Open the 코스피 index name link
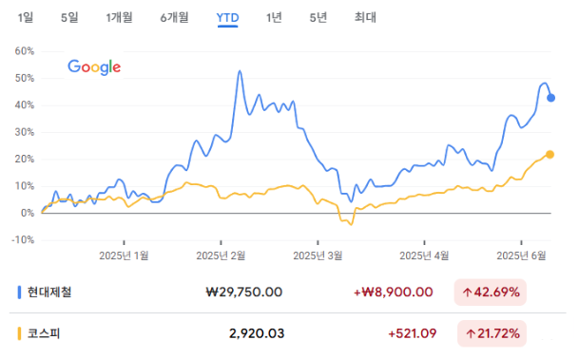This screenshot has height=359, width=579. point(44,333)
